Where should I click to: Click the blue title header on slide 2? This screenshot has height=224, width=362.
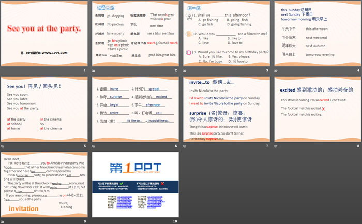(x=105, y=8)
